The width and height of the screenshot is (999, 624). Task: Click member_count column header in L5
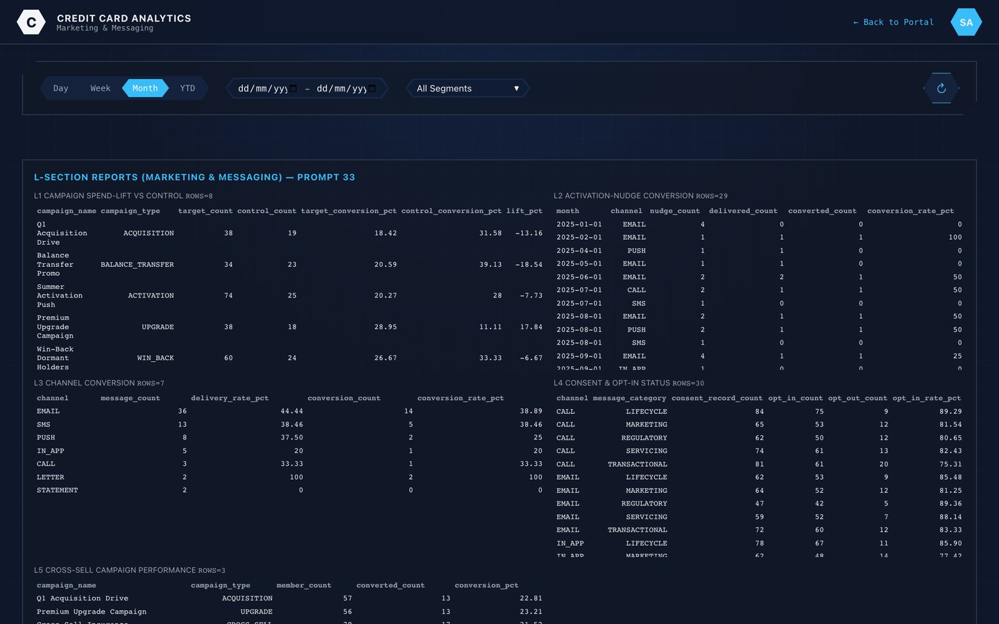tap(304, 585)
